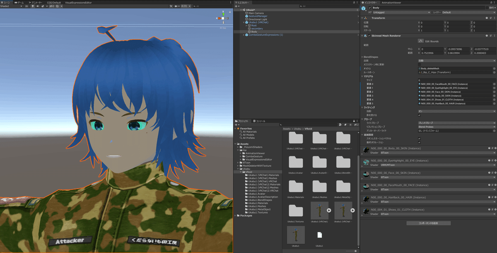Pick material for N00_000_00_HairBack_00_HAIR element 5
The width and height of the screenshot is (497, 253).
(494, 103)
